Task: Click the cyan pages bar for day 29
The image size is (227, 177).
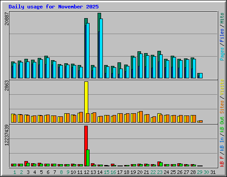Action: click(201, 76)
